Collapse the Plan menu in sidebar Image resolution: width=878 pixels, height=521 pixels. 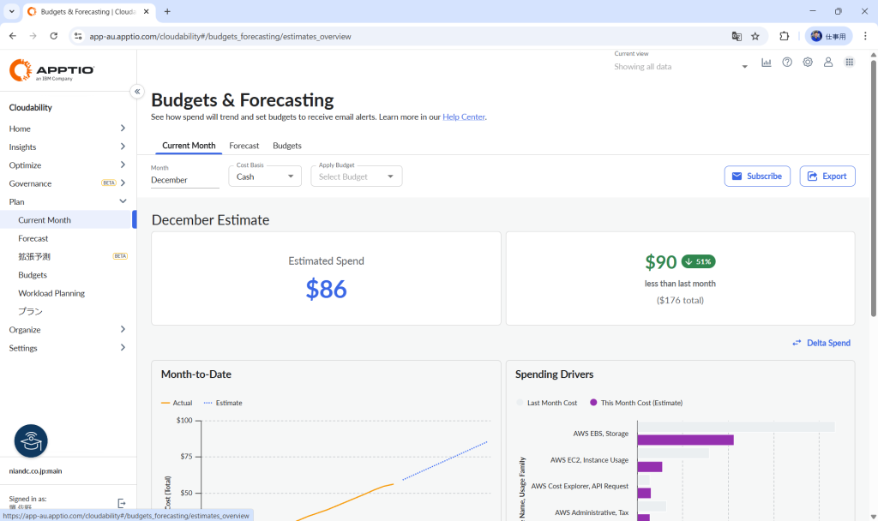pos(68,201)
